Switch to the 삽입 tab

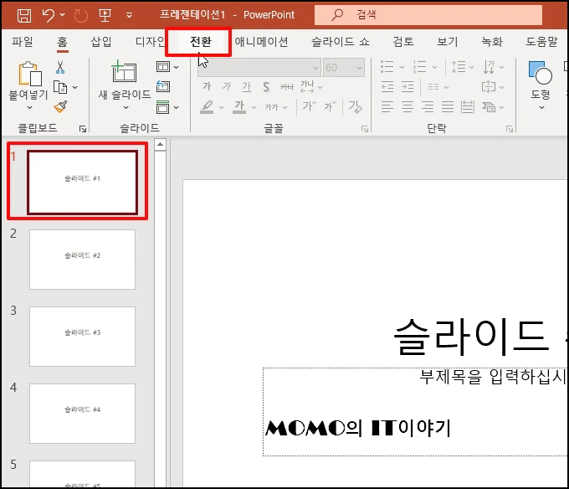(x=101, y=42)
